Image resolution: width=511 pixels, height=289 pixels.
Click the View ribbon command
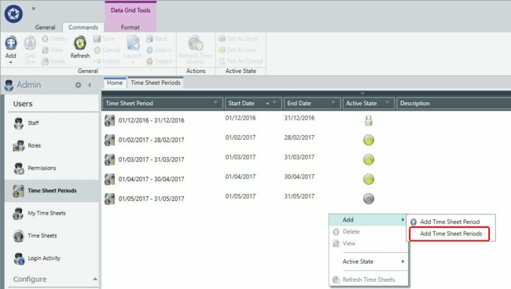53,50
